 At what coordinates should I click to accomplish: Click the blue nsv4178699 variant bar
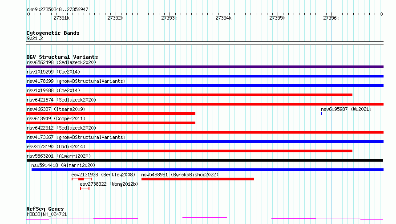tap(205, 86)
